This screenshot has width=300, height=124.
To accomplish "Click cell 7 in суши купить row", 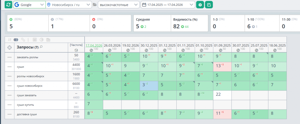I will 94,105.
